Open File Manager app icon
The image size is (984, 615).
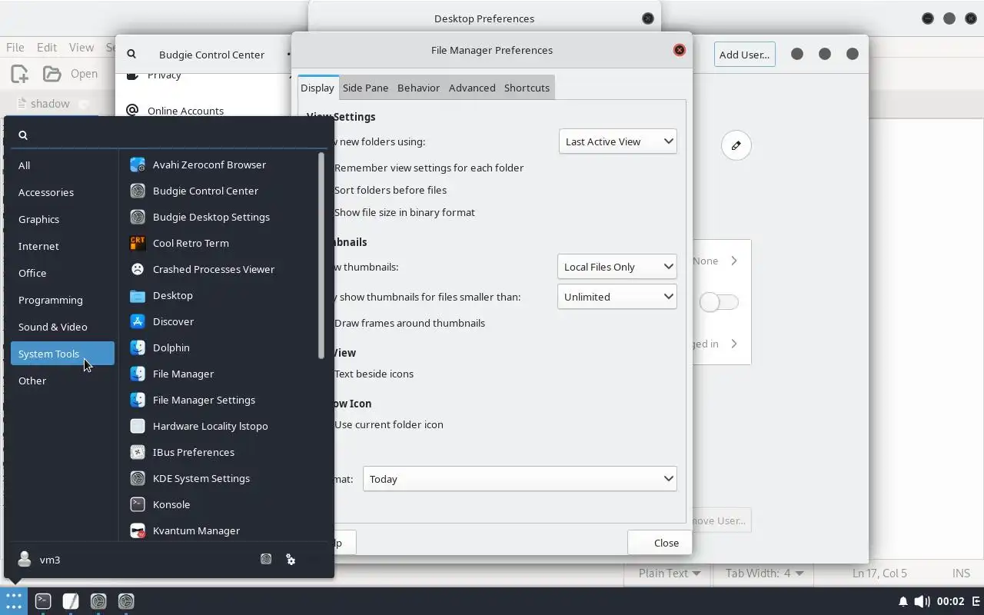138,374
